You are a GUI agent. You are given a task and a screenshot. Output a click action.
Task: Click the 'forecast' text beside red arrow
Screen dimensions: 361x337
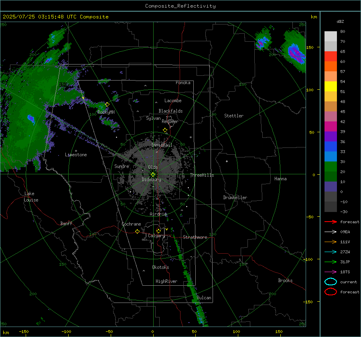[350, 222]
